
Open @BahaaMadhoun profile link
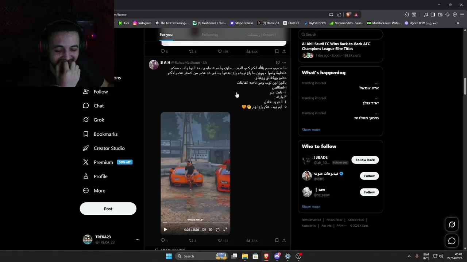click(186, 63)
